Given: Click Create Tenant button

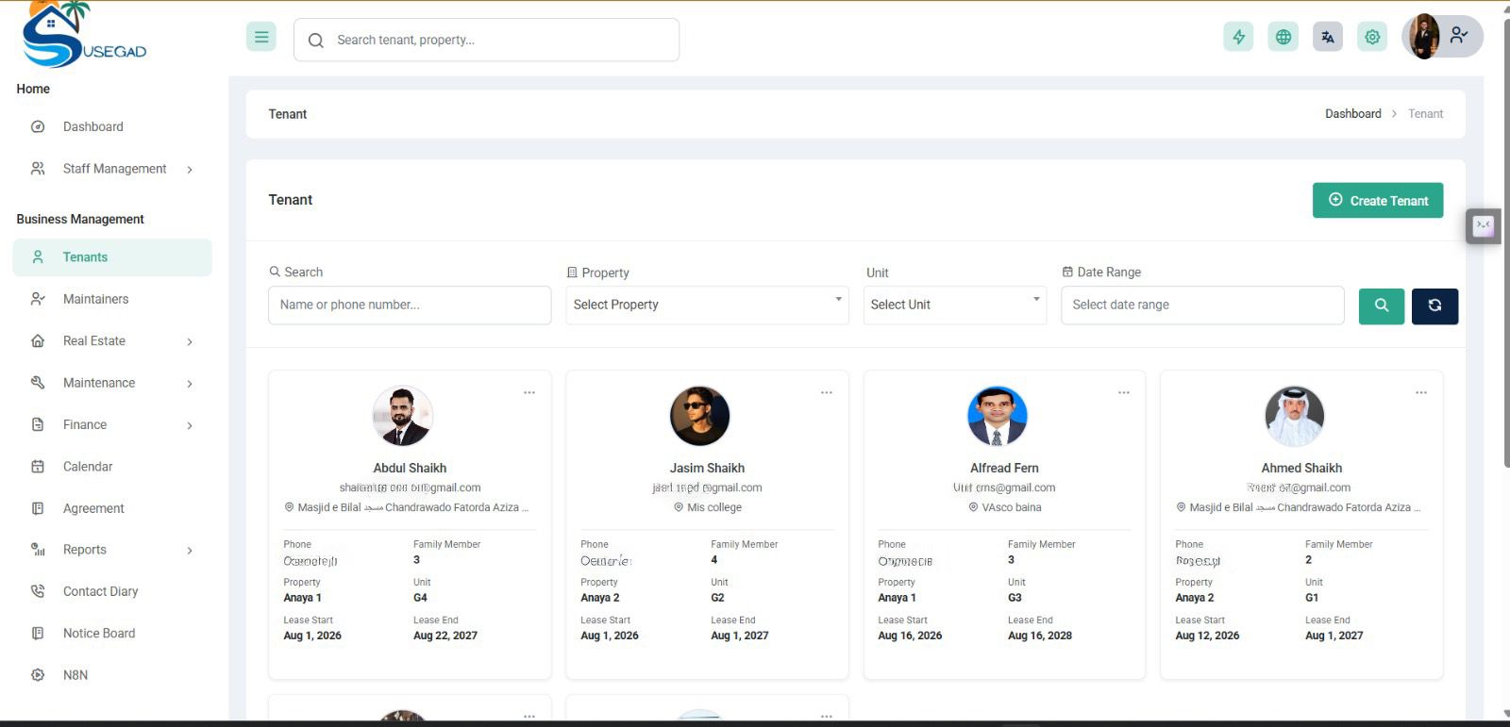Looking at the screenshot, I should pos(1377,200).
